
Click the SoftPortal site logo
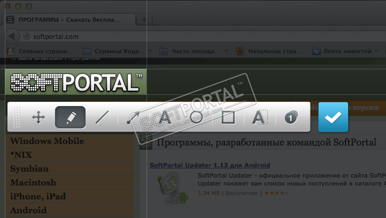76,82
